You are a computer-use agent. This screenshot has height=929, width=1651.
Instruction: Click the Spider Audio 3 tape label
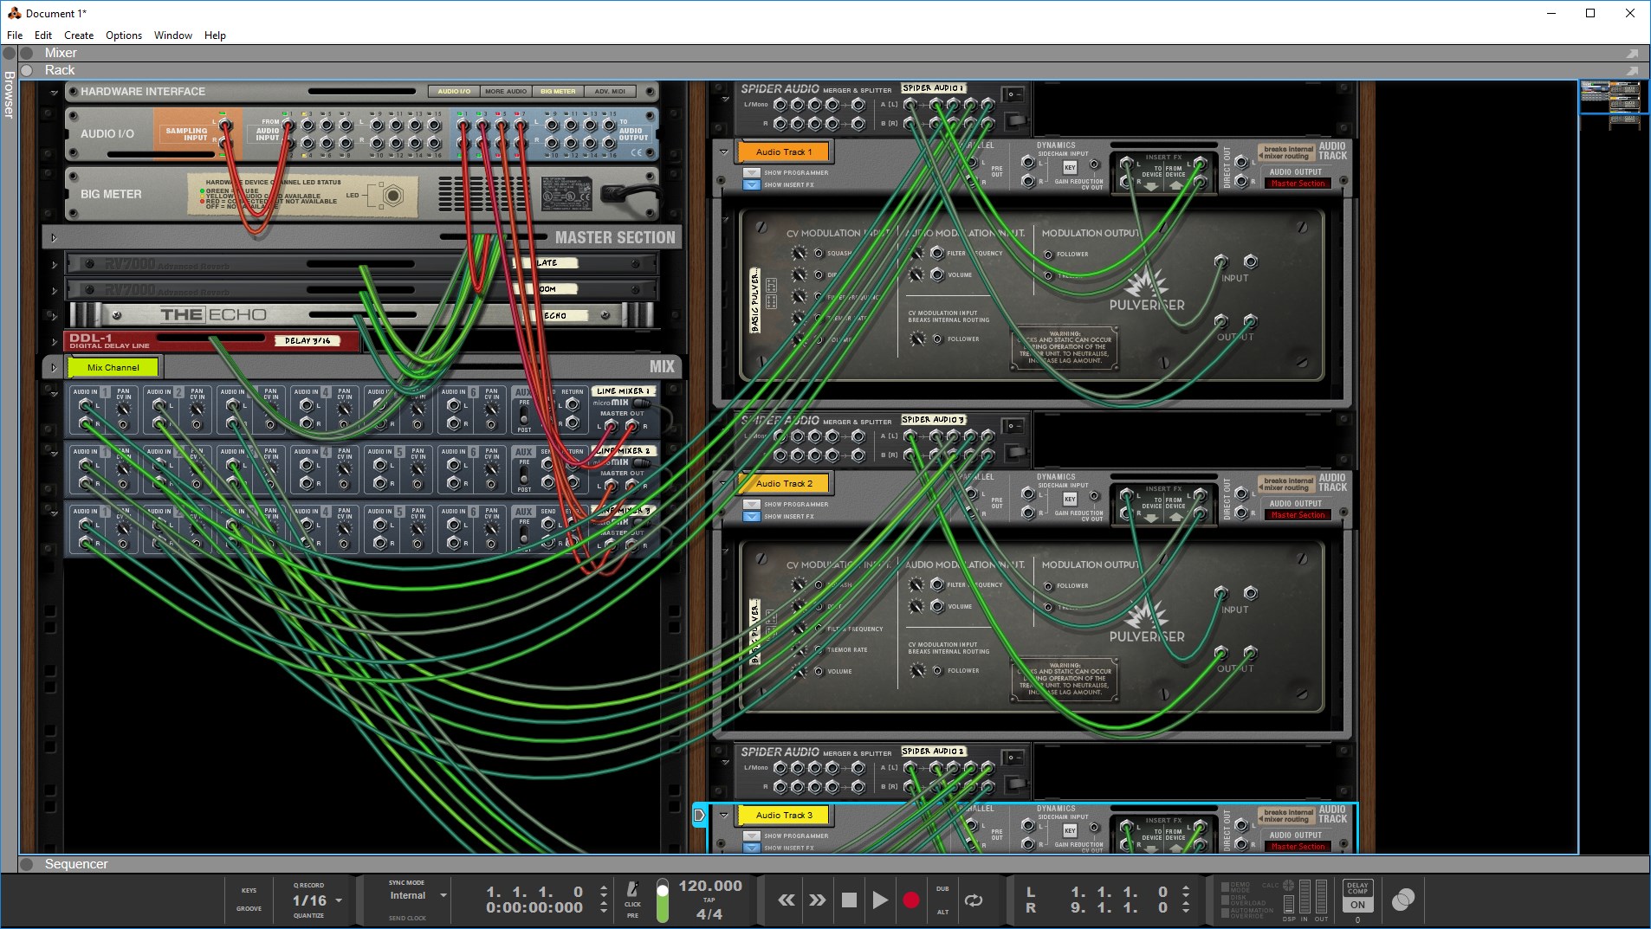click(x=934, y=420)
